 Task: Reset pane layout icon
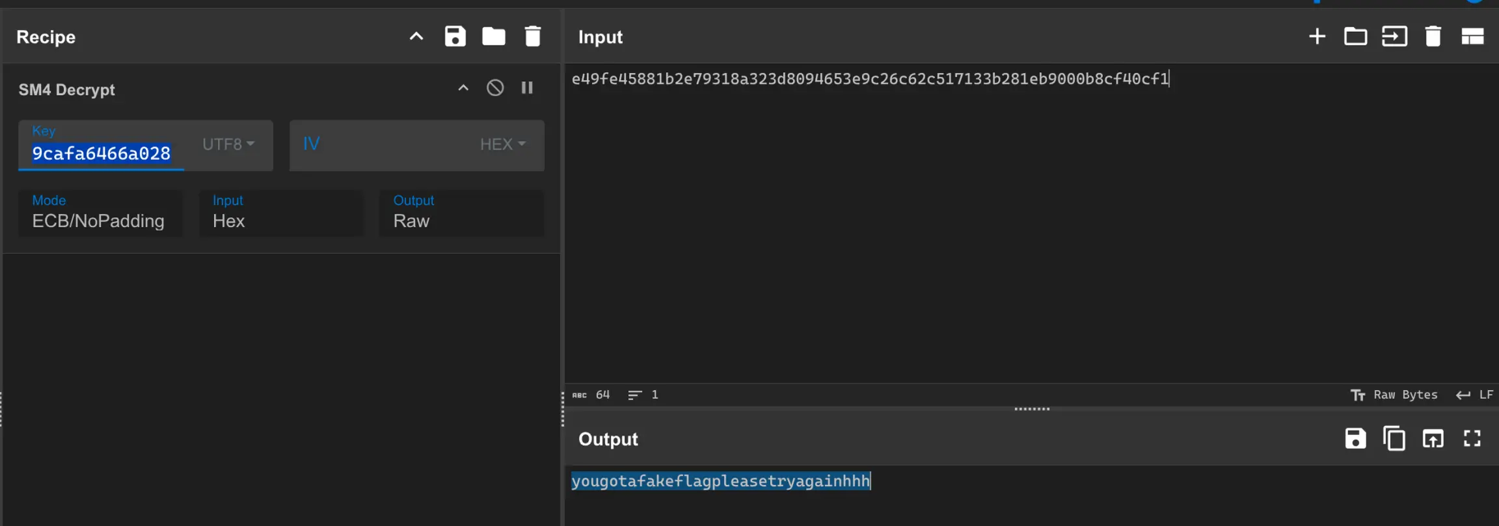click(x=1472, y=36)
